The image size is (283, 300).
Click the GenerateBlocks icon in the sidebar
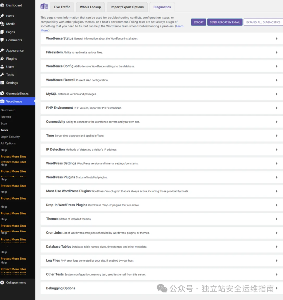pyautogui.click(x=2, y=93)
